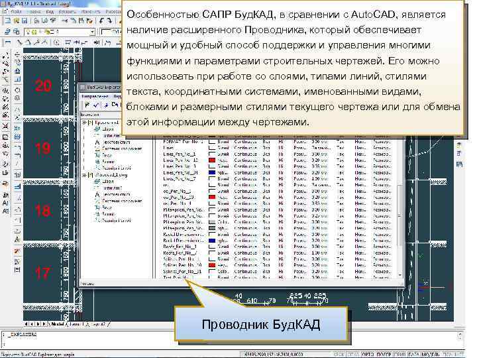Toggle ОРТО mode in status bar
The height and width of the screenshot is (358, 477).
[x=368, y=354]
